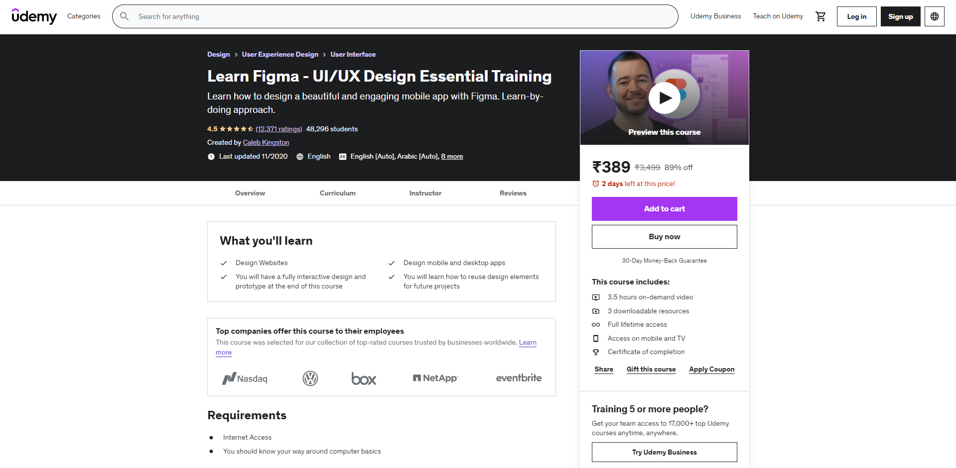Image resolution: width=956 pixels, height=468 pixels.
Task: Click the Design Websites checkmark
Action: tap(224, 263)
